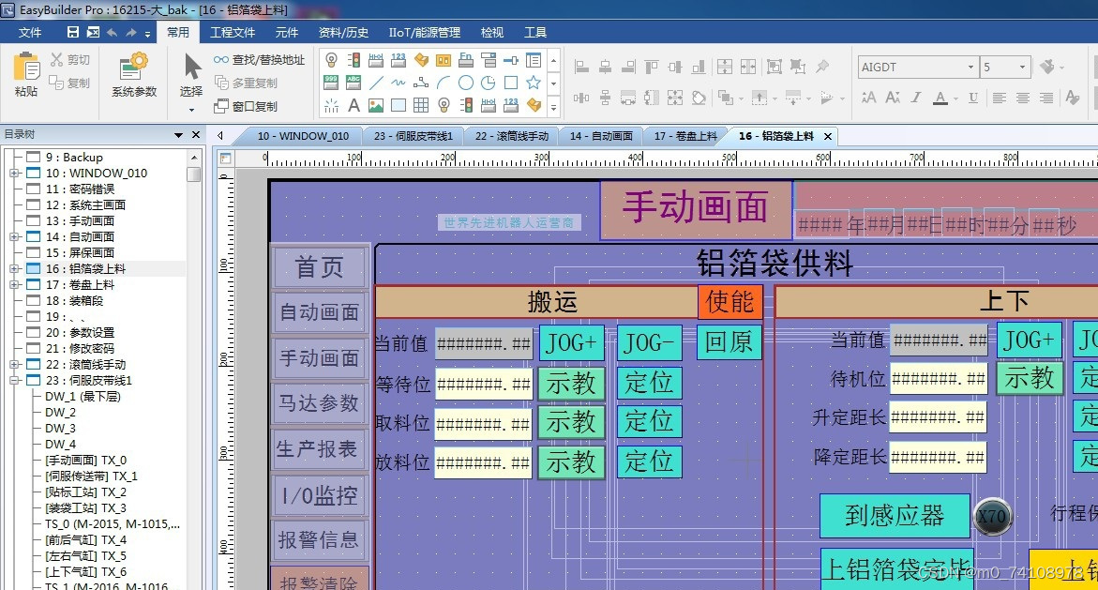Viewport: 1098px width, 590px height.
Task: Click the 窗口复制 button
Action: [245, 107]
